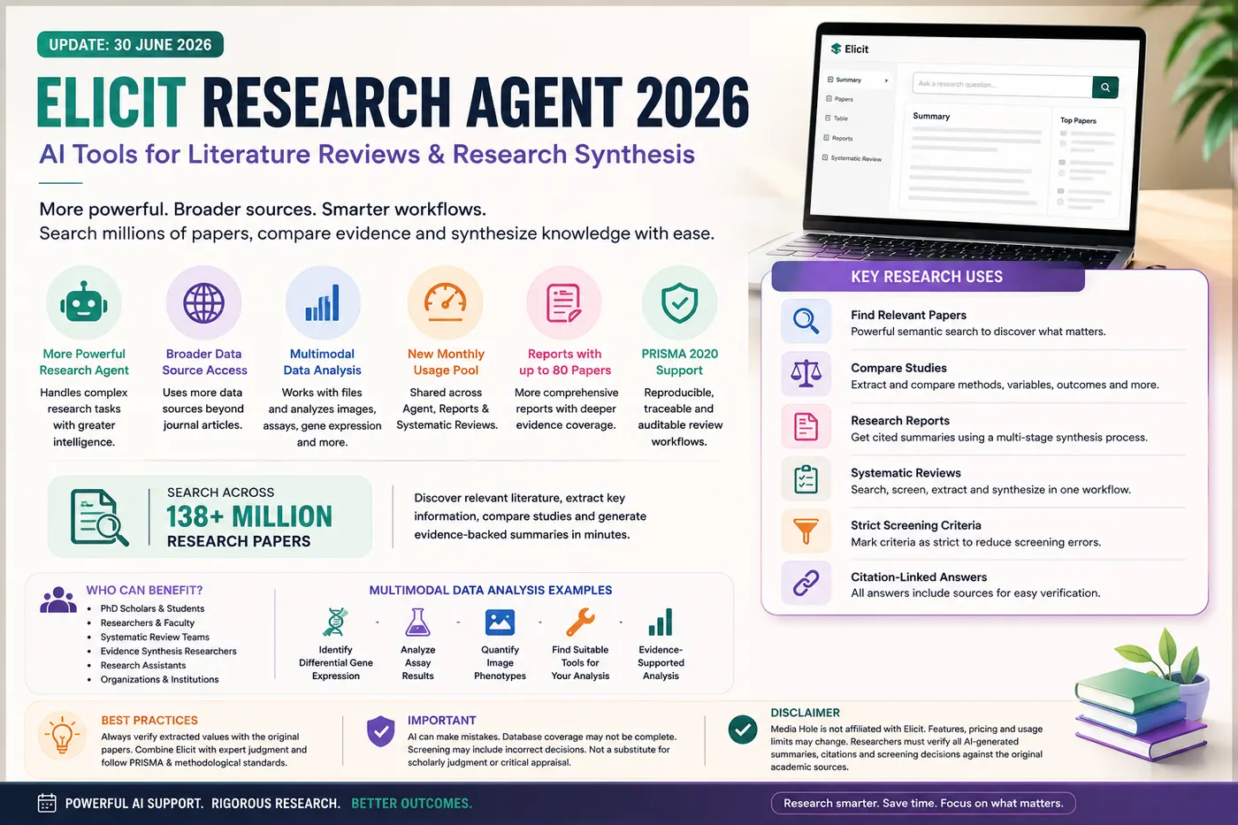Click the image icon above Quantify Image Phenotypes
Viewport: 1238px width, 825px height.
pos(500,623)
